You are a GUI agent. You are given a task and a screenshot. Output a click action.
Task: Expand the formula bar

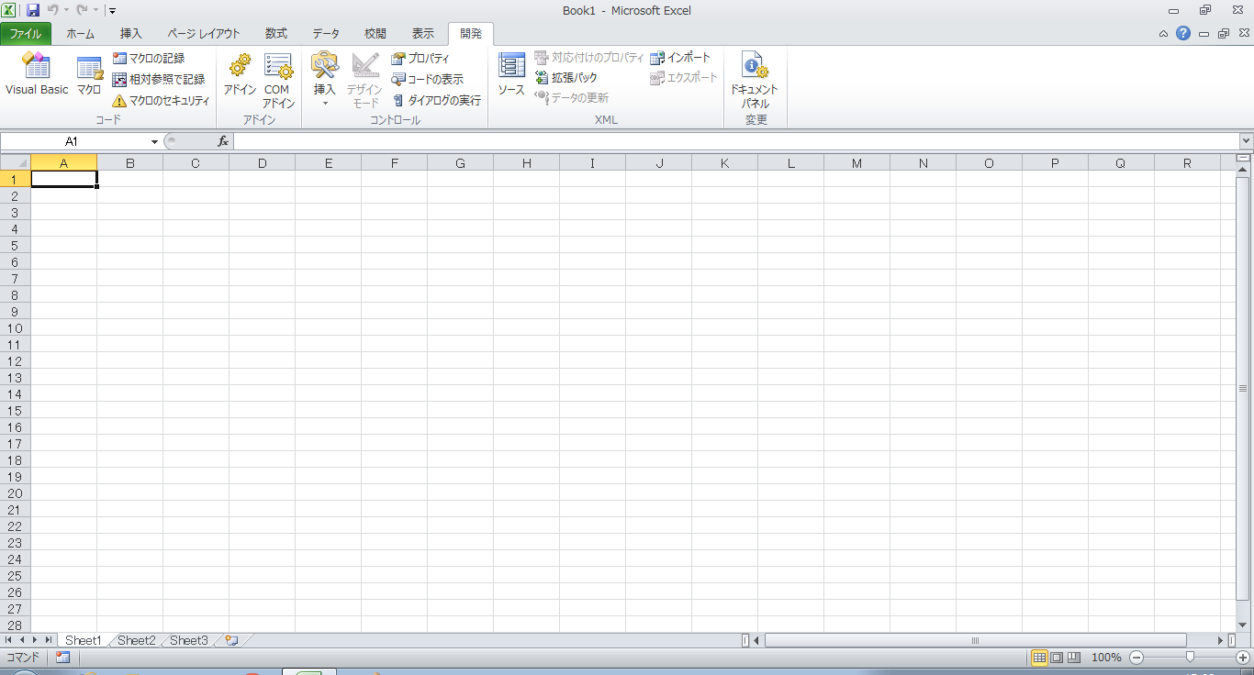click(x=1246, y=141)
